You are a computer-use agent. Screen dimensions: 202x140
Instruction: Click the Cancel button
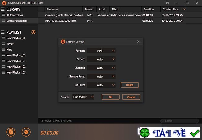(x=131, y=97)
